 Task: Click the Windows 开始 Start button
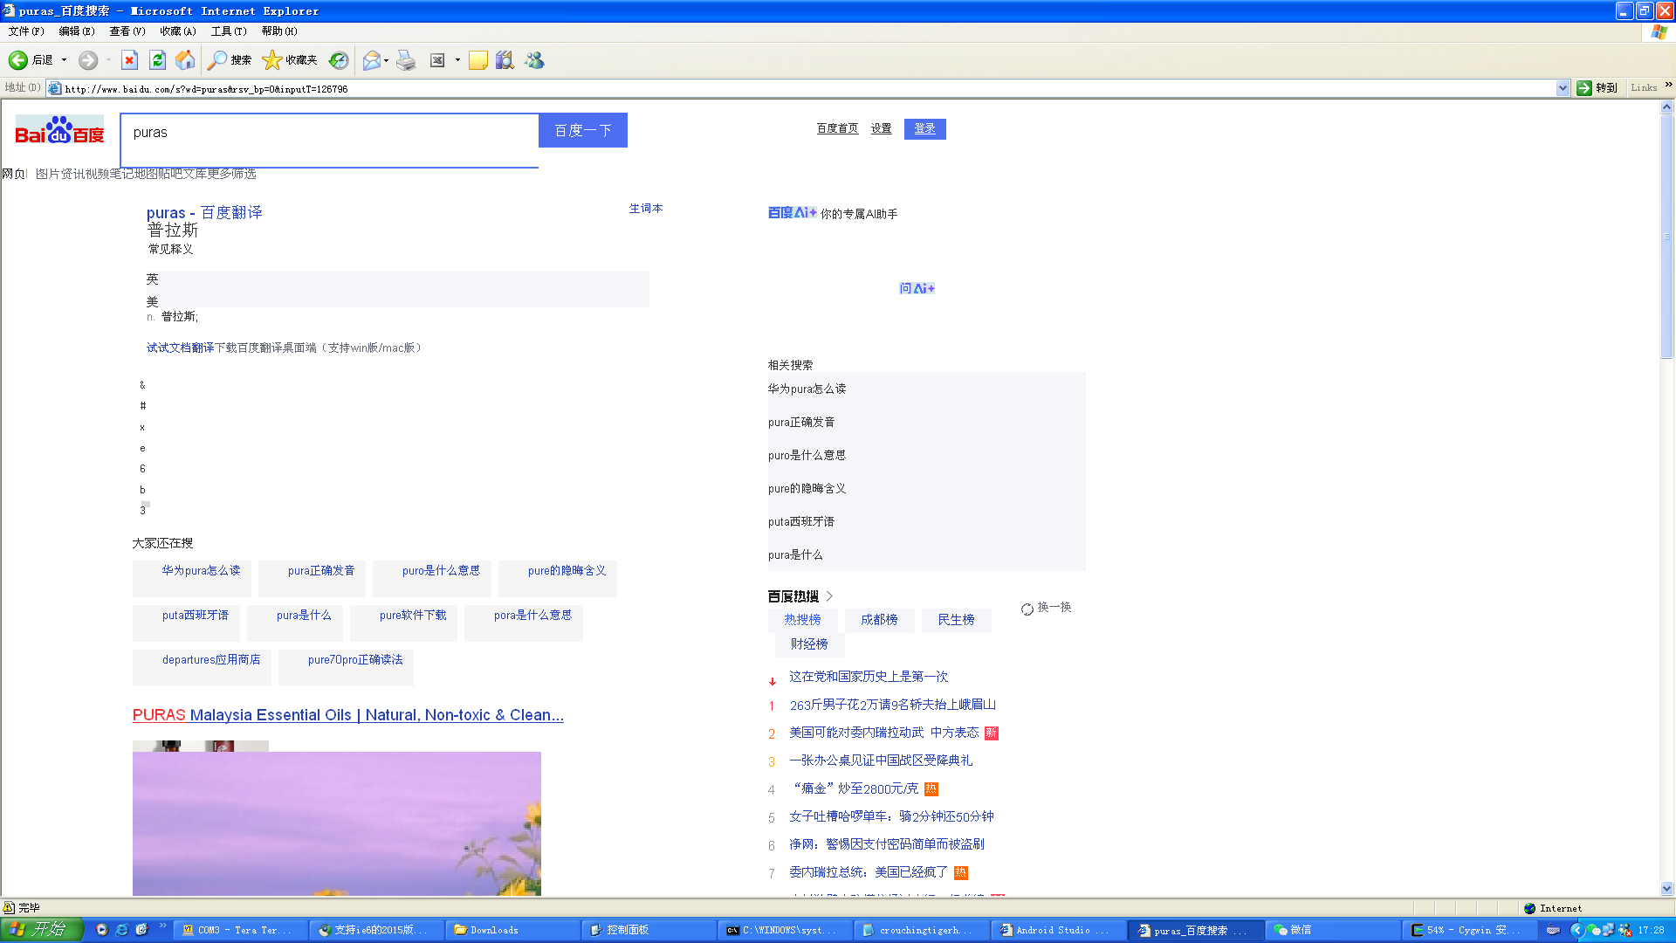(42, 930)
